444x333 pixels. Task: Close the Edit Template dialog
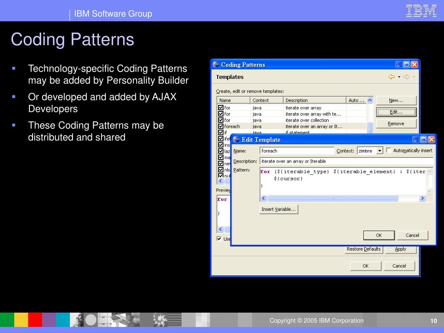point(431,139)
